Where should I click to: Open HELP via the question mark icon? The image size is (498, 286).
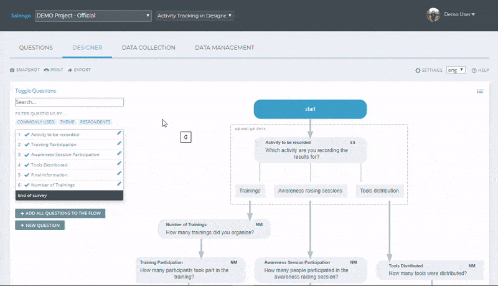tap(474, 70)
